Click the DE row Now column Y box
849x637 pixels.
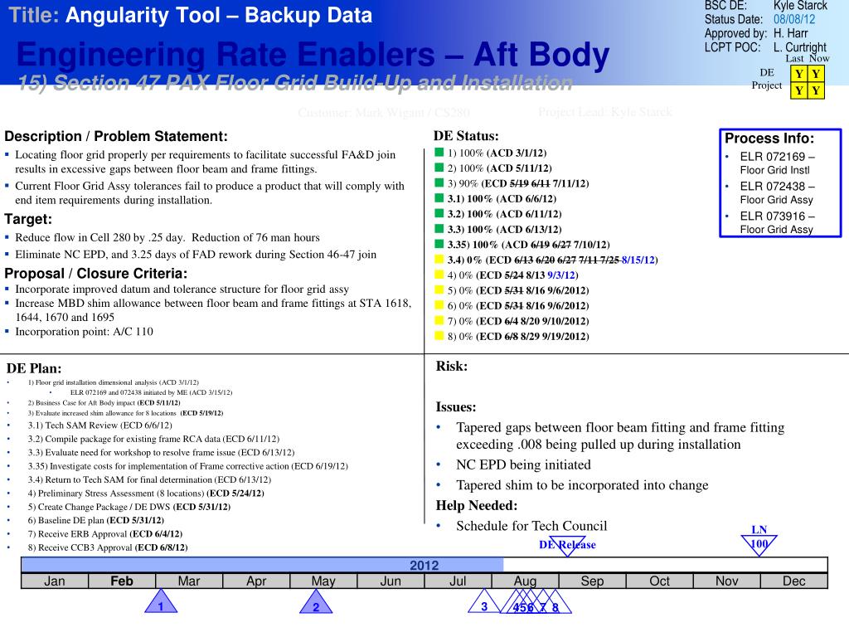tap(816, 74)
